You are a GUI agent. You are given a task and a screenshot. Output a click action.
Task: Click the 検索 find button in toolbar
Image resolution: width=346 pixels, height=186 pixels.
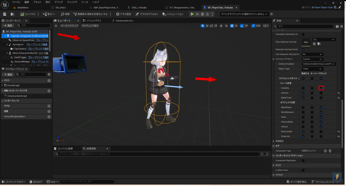[x=65, y=14]
